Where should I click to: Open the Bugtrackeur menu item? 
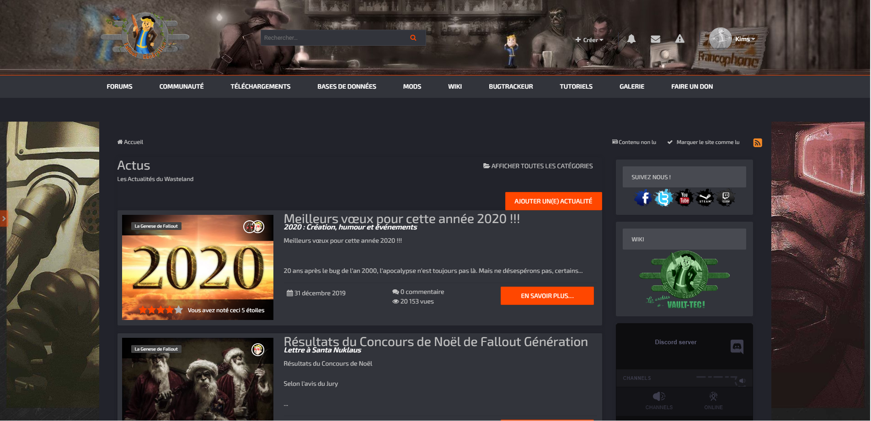coord(511,86)
